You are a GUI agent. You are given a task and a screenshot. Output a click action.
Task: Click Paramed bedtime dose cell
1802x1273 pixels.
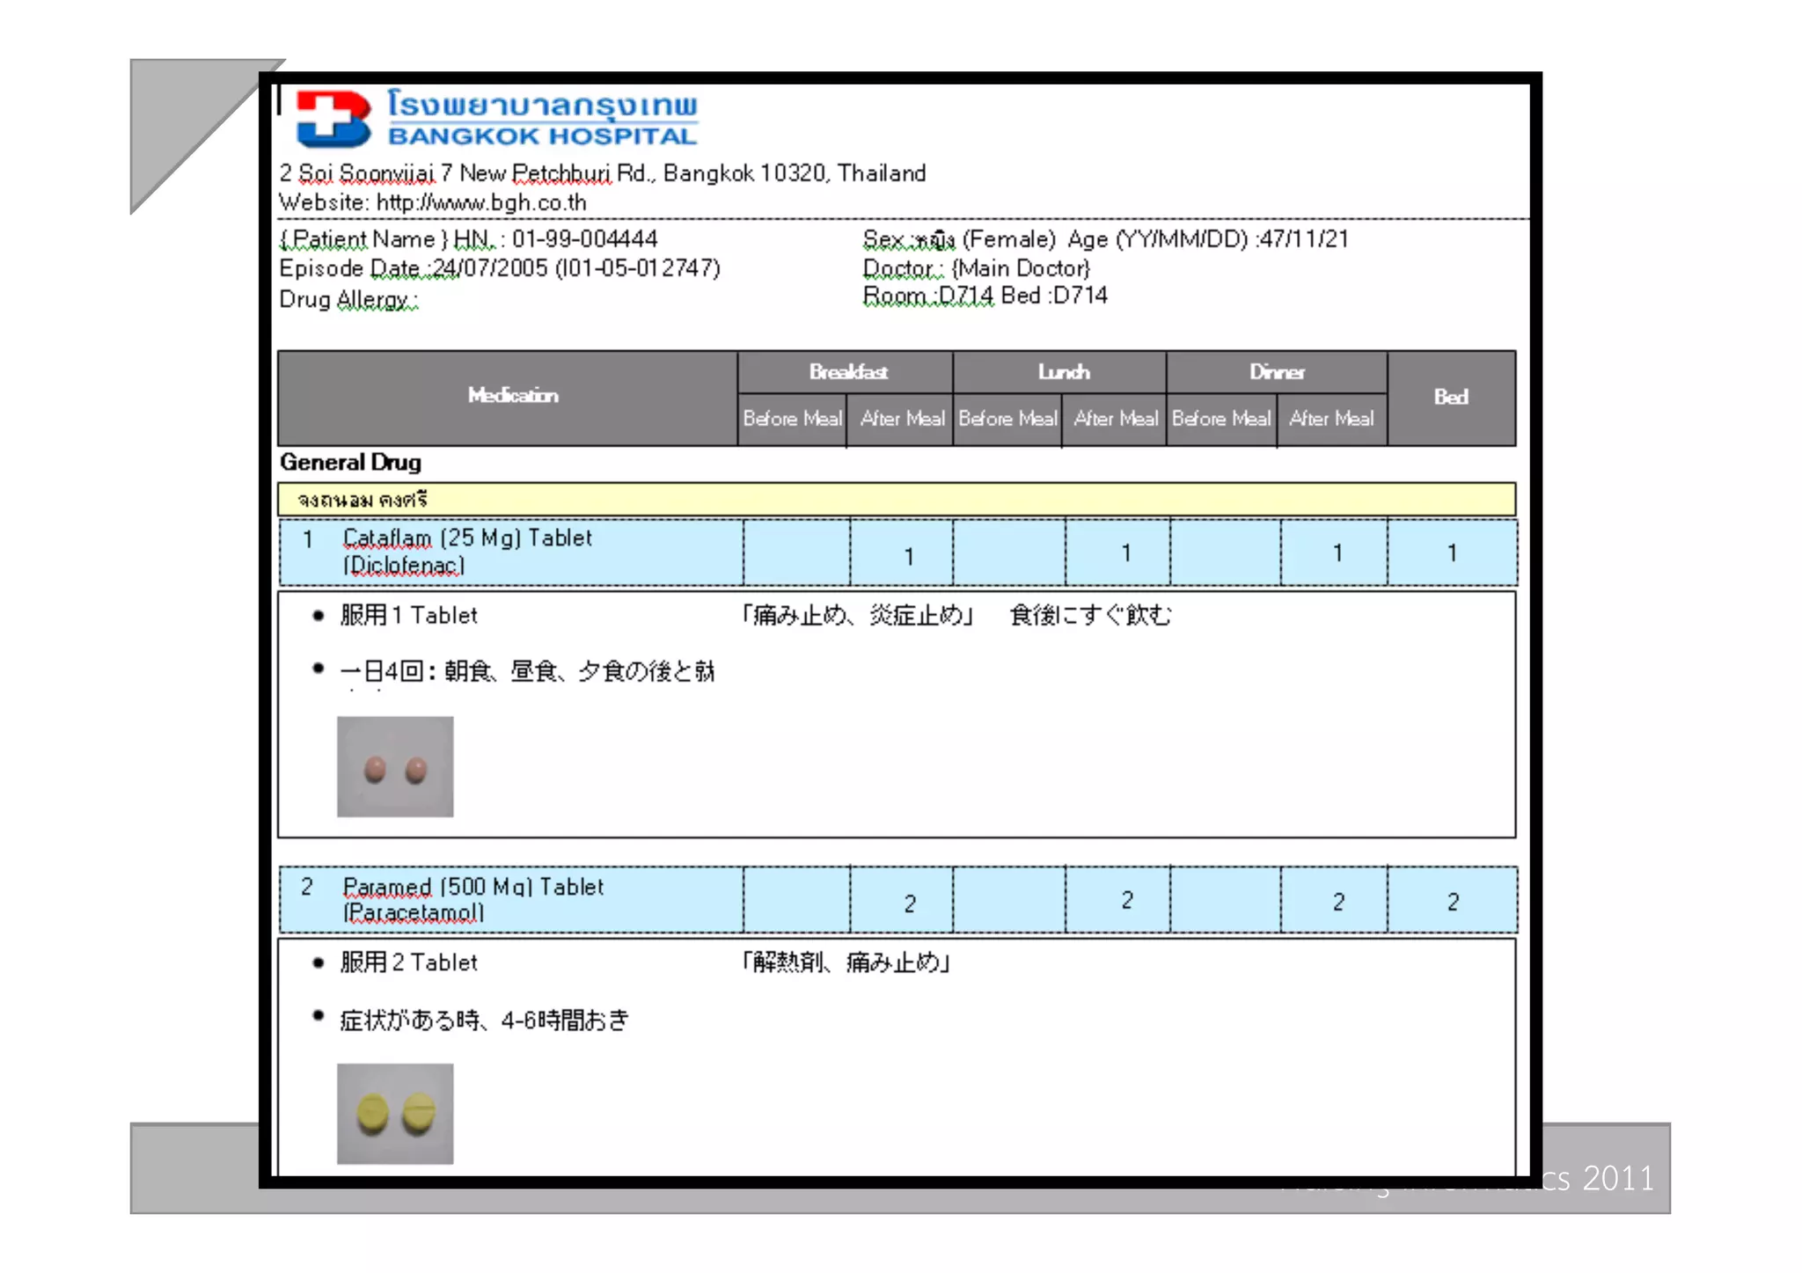click(1453, 902)
